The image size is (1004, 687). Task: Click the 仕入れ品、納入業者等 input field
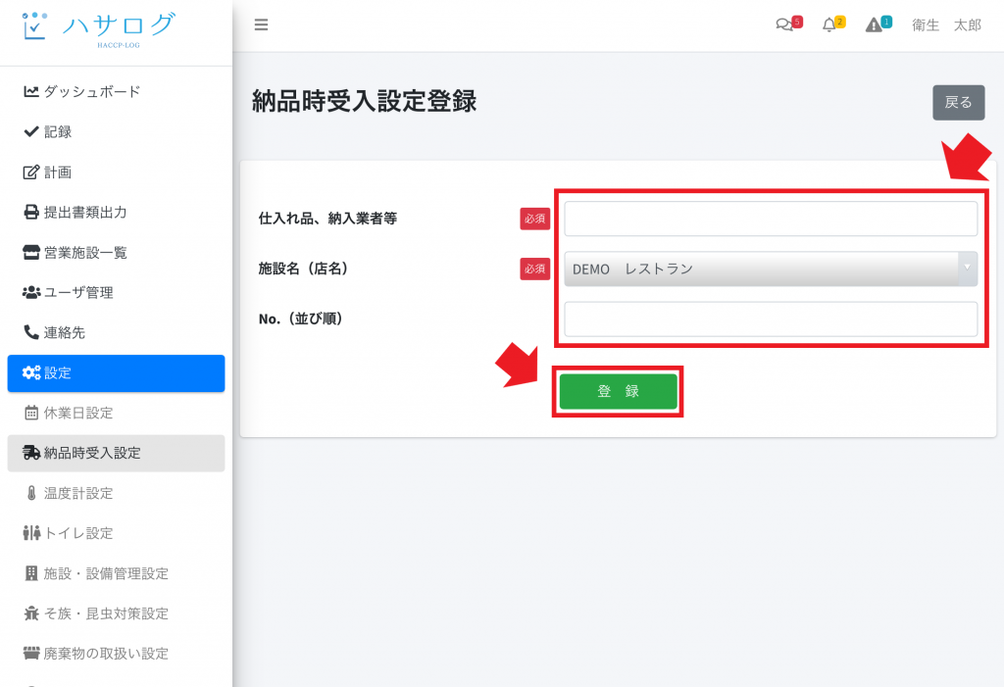pos(771,219)
